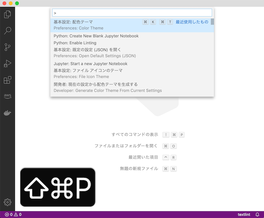Open the Docker panel icon

pos(7,113)
